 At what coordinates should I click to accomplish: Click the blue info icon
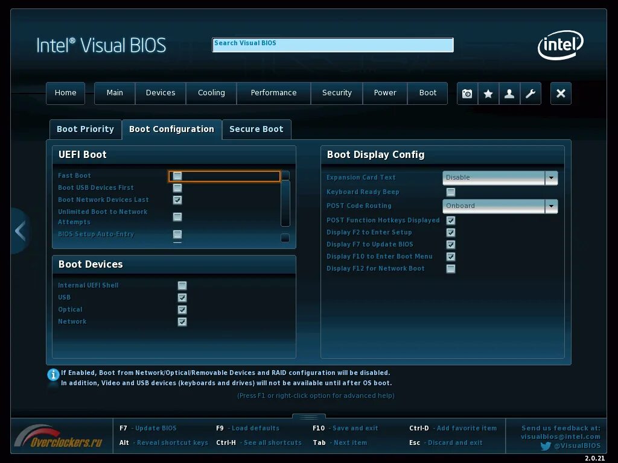[x=53, y=374]
